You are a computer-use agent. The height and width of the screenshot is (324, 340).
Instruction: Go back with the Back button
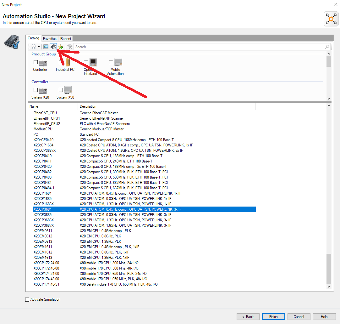[248, 317]
